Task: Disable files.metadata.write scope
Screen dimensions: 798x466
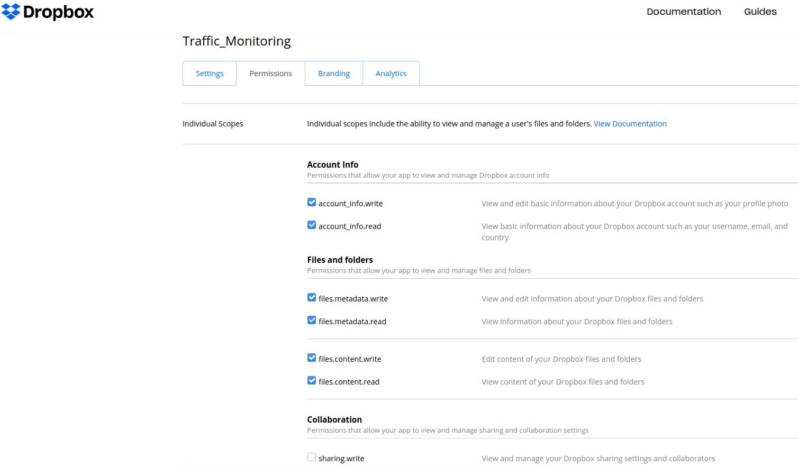Action: click(312, 298)
